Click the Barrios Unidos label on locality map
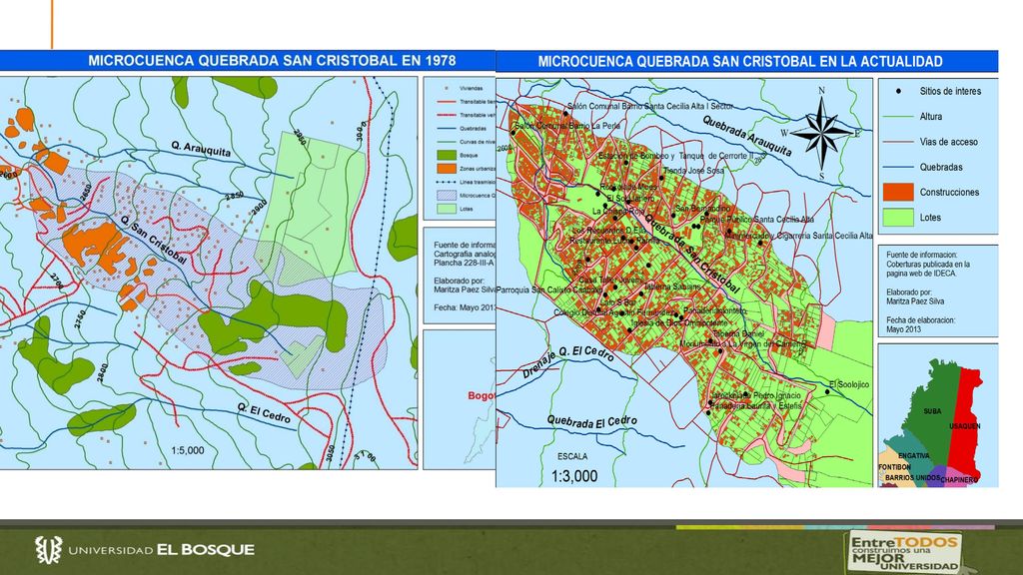 pyautogui.click(x=912, y=478)
